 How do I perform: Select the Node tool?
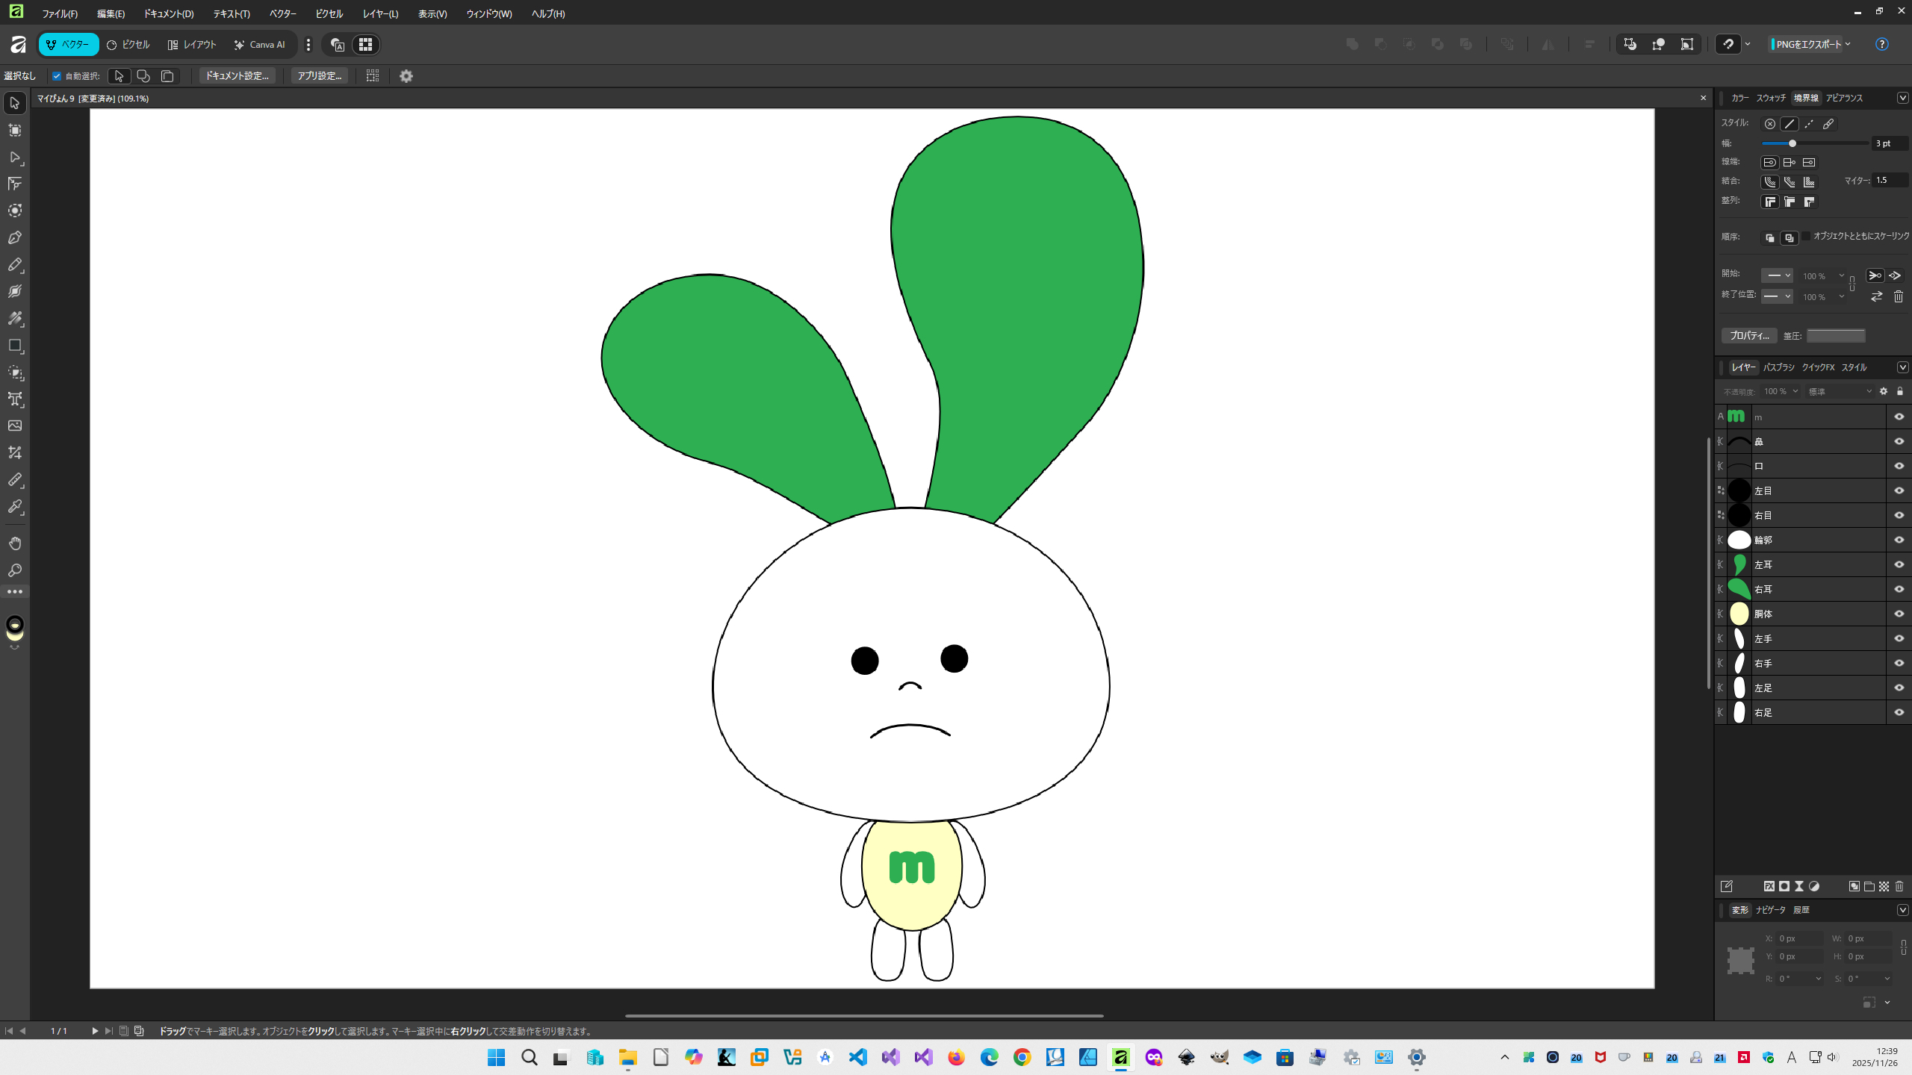(15, 158)
